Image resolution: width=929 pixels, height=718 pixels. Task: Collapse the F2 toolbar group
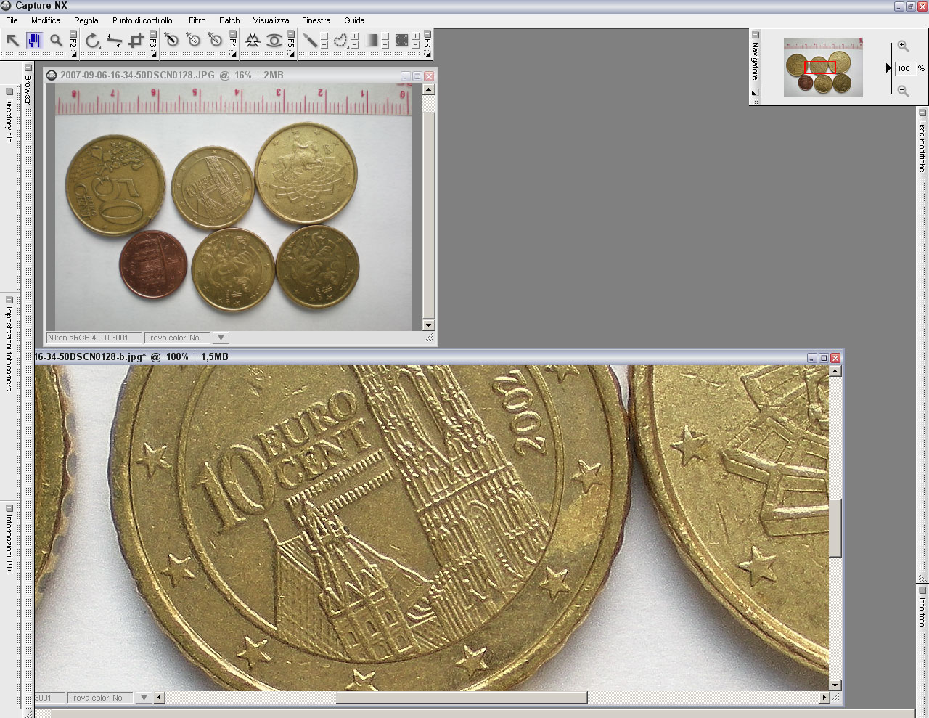tap(73, 34)
